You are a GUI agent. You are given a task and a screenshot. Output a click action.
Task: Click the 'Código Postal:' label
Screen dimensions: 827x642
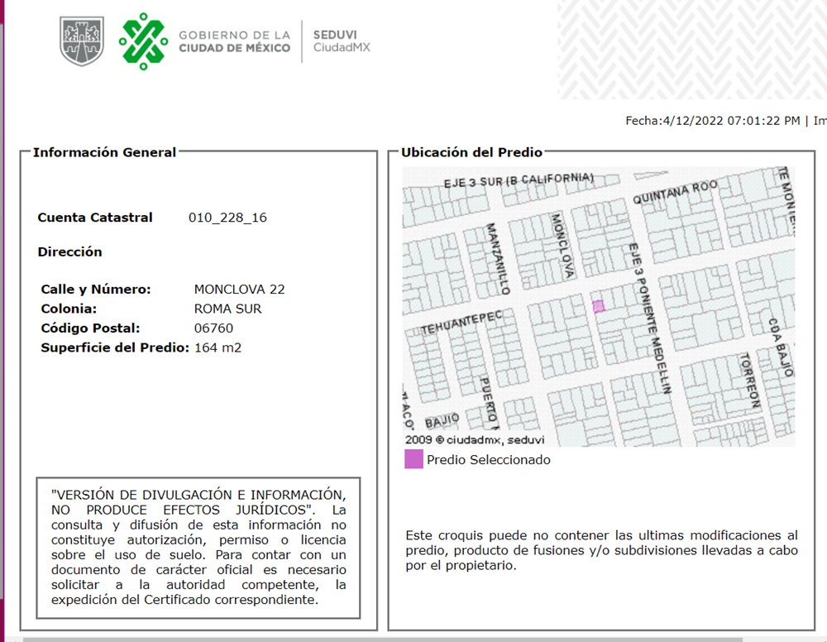pos(90,328)
